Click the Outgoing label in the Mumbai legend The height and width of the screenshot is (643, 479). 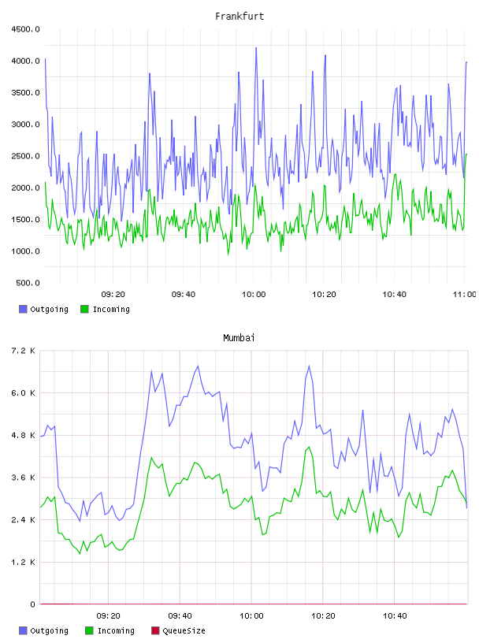point(49,630)
